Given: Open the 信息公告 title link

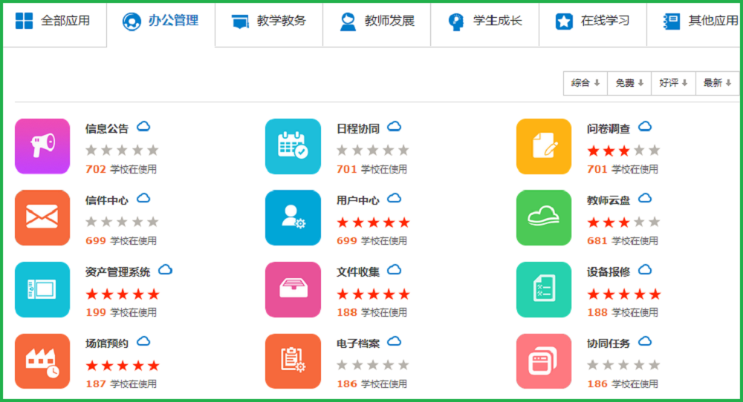Looking at the screenshot, I should click(107, 128).
